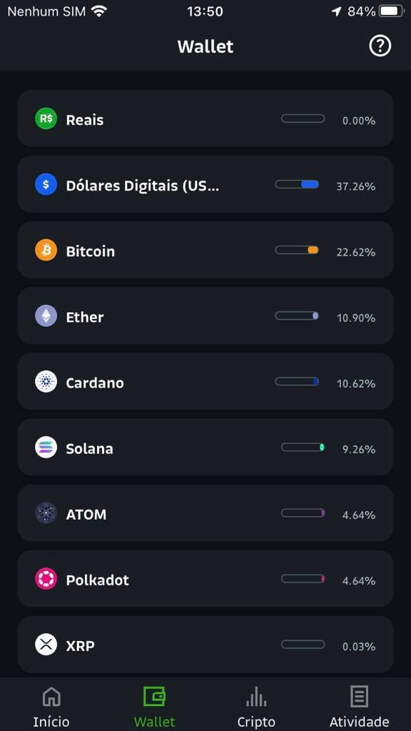
Task: Switch to the Cripto tab
Action: point(256,706)
